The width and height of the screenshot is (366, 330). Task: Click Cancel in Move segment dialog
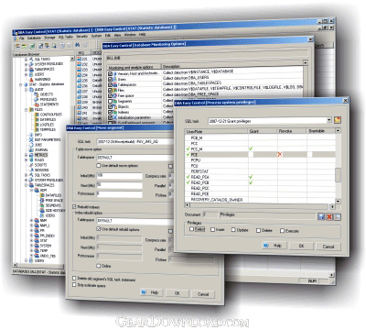coord(203,294)
